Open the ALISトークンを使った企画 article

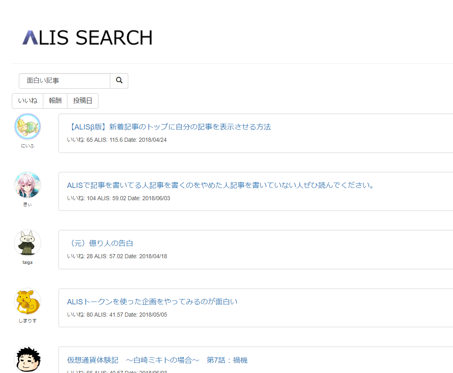152,302
